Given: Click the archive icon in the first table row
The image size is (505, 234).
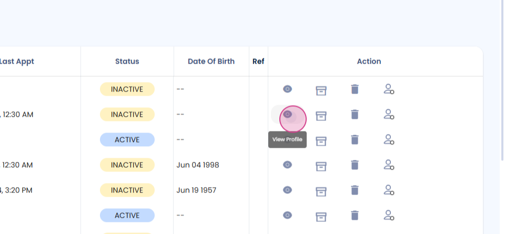Looking at the screenshot, I should (x=321, y=90).
